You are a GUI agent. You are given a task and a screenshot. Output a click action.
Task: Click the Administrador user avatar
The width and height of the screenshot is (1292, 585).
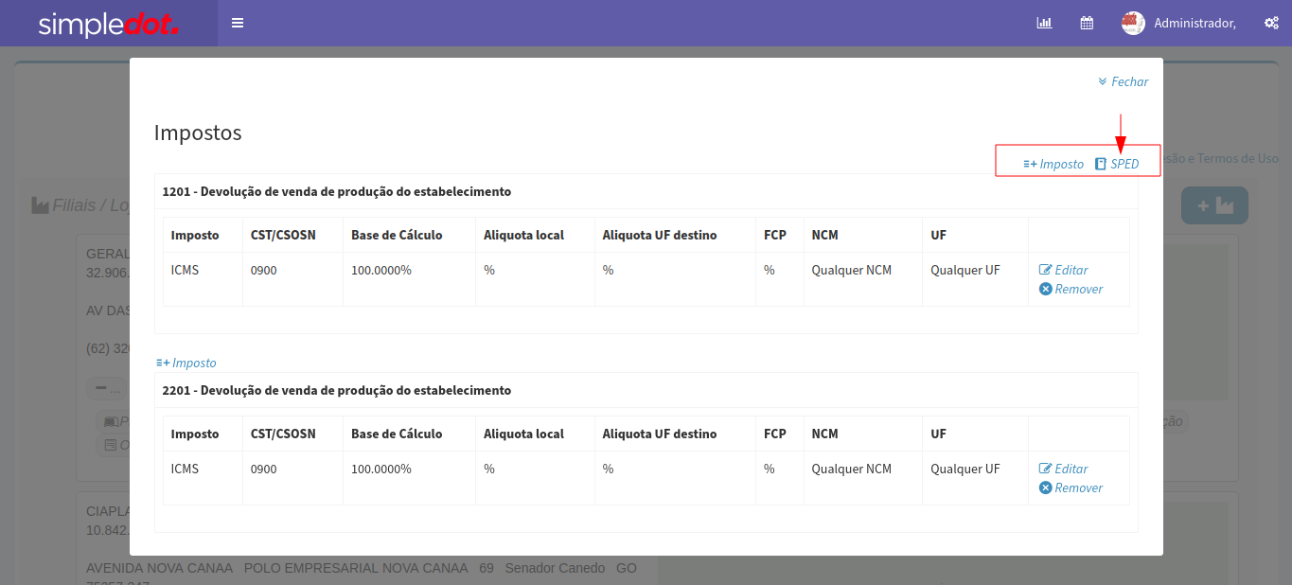click(x=1133, y=23)
